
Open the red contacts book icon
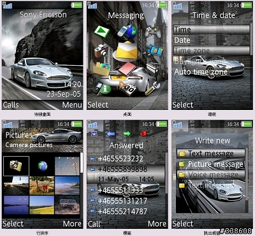pos(127,68)
